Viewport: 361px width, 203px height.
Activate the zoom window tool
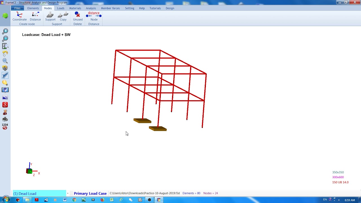pos(5,46)
